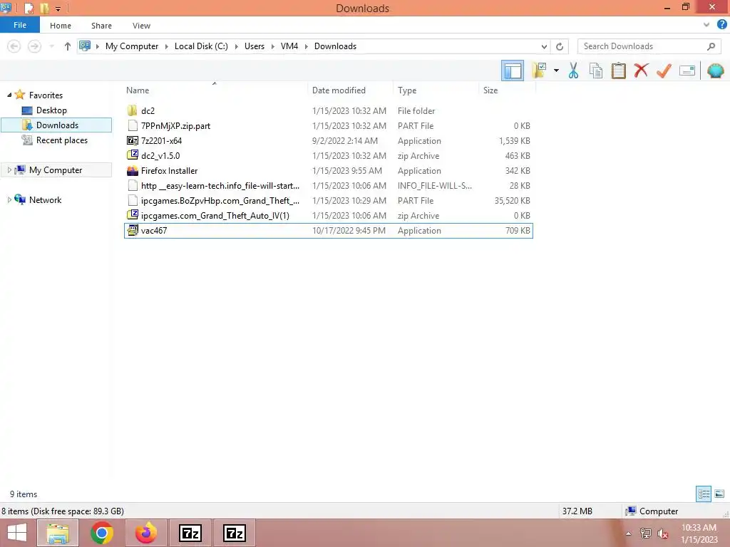Open Firefox from the taskbar
730x547 pixels.
[x=146, y=533]
